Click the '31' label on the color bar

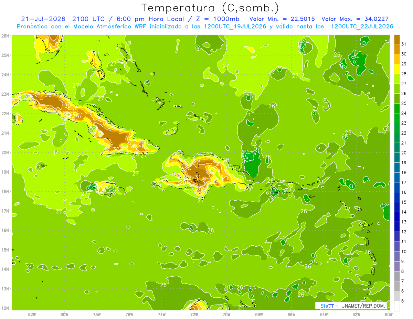404,44
